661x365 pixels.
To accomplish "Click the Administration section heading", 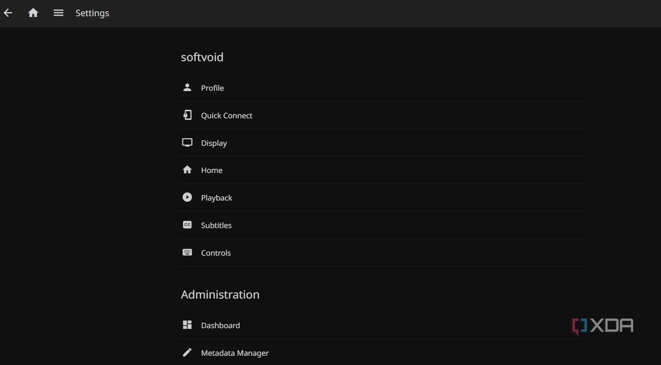I will (x=220, y=294).
